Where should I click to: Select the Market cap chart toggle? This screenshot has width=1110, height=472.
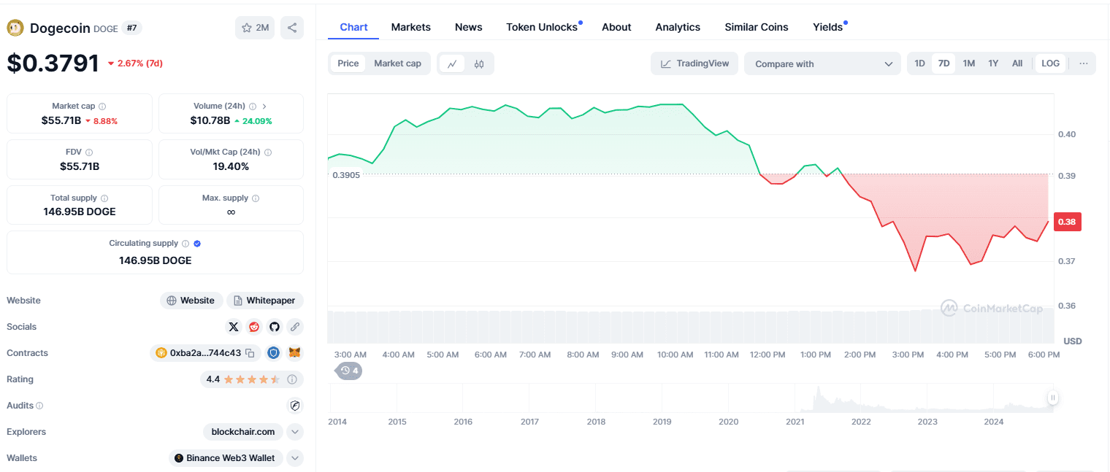397,63
